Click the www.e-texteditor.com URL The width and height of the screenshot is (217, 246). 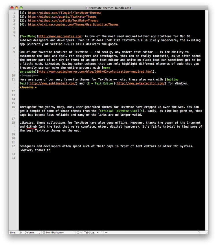141,83
